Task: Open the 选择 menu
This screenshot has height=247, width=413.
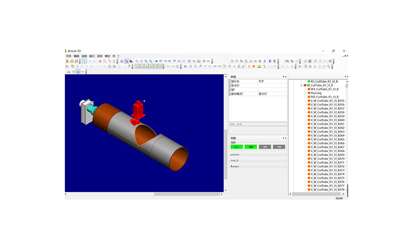Action: (100, 56)
